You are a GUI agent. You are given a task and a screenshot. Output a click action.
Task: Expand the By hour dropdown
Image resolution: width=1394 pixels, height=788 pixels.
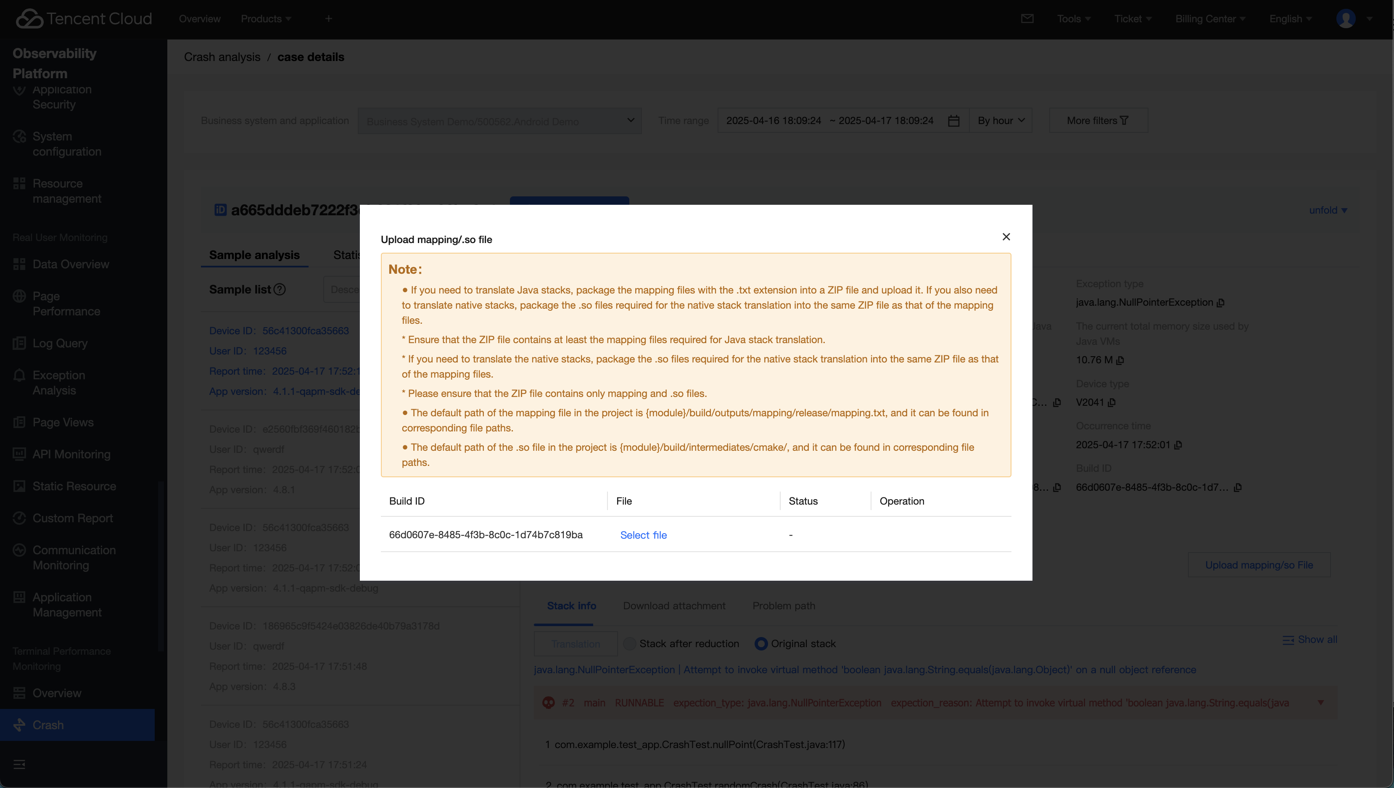click(1001, 121)
